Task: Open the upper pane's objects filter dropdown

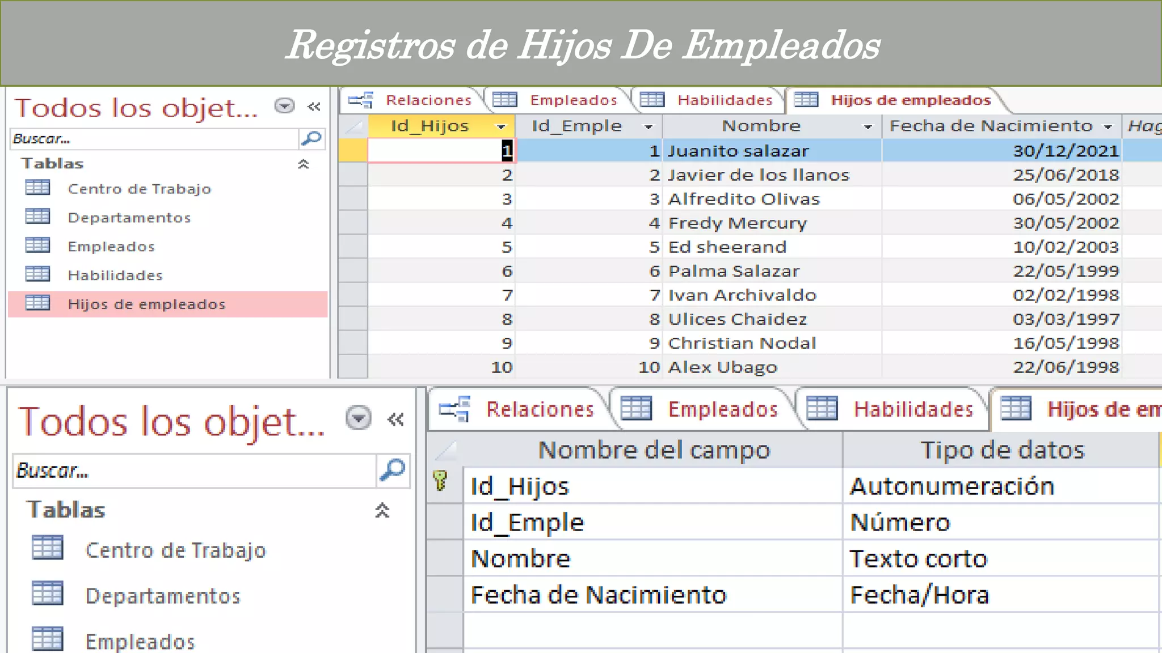Action: point(284,106)
